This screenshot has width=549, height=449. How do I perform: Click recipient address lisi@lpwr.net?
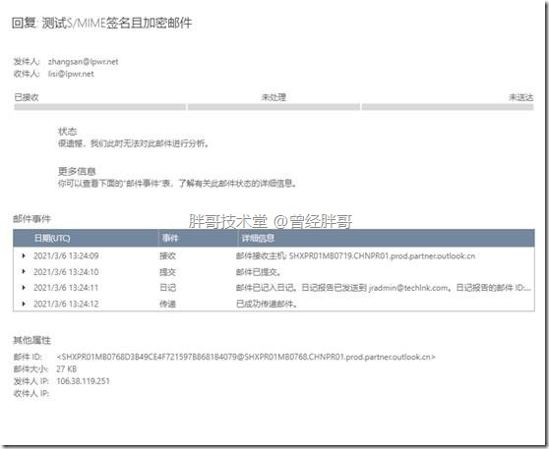(71, 74)
